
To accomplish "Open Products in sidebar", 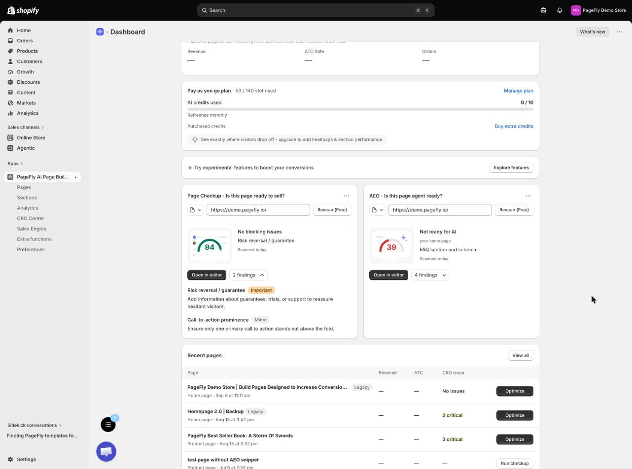I will (27, 51).
